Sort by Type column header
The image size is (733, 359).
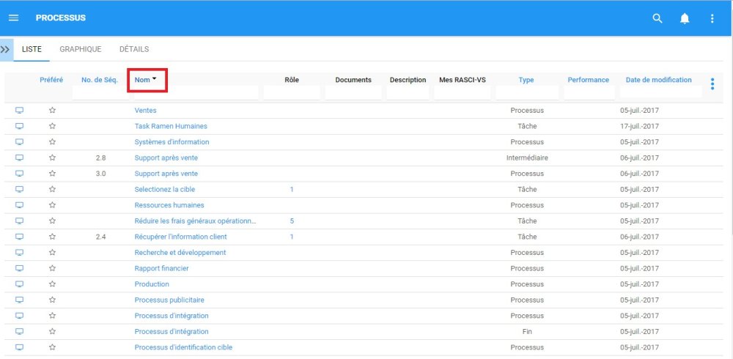526,80
